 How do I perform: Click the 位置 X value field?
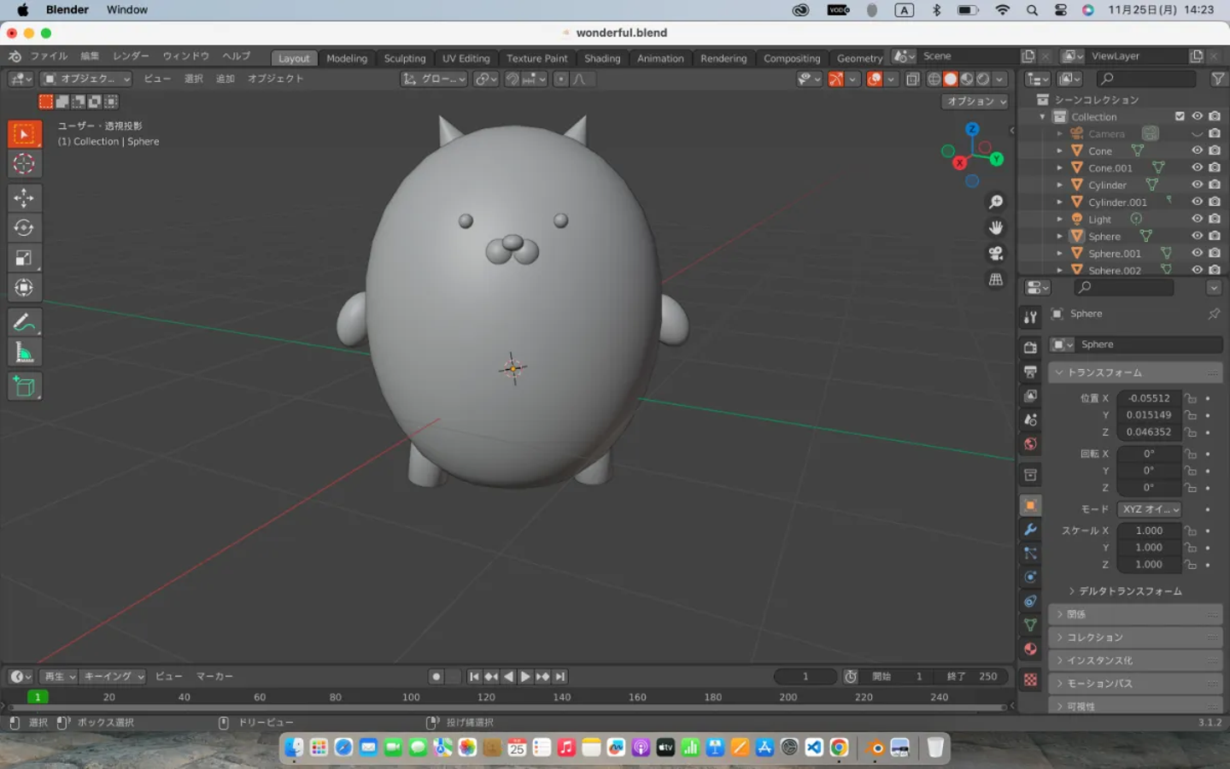(1148, 398)
